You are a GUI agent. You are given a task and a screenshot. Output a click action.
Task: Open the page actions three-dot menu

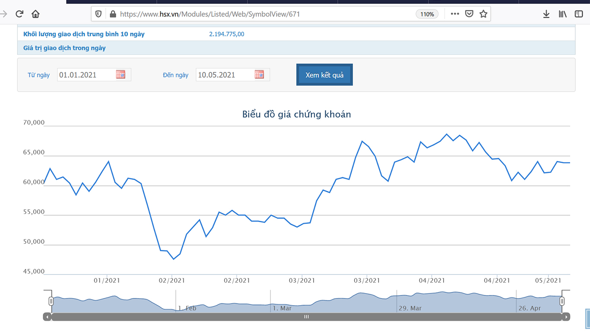point(454,14)
